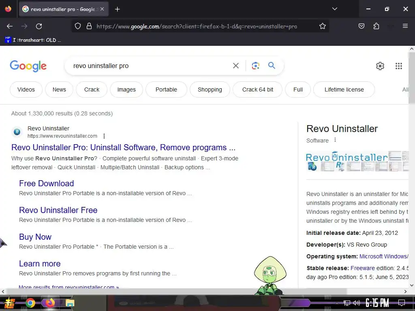Screen dimensions: 415x311
Task: Open the Google apps grid
Action: 399,66
